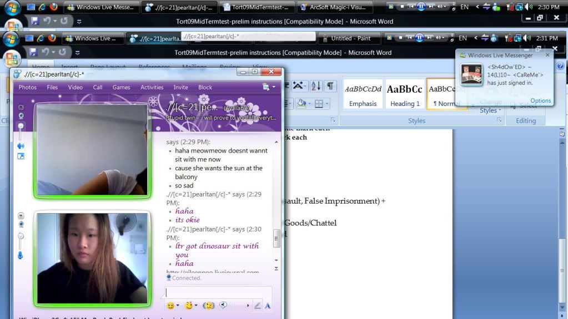Open Word Help question mark icon
Image resolution: width=568 pixels, height=319 pixels.
click(x=560, y=66)
